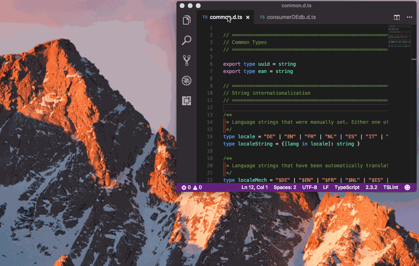
Task: Click the 'localeString' identifier
Action: [255, 144]
